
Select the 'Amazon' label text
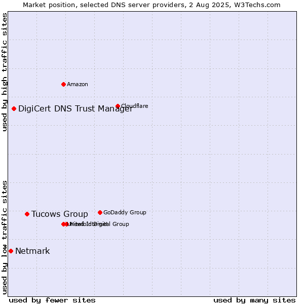tap(78, 84)
